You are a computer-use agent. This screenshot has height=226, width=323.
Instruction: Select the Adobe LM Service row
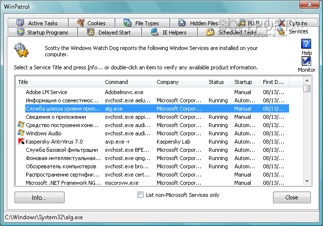(x=152, y=92)
